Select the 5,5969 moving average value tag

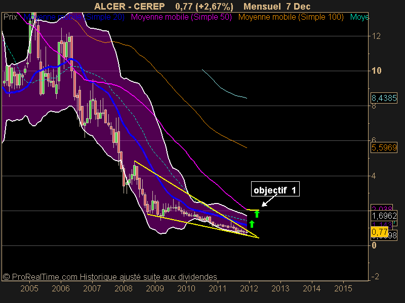coord(384,147)
